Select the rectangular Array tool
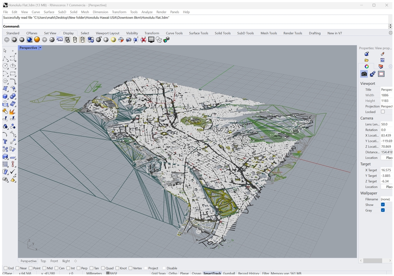394x276 pixels. [5, 164]
